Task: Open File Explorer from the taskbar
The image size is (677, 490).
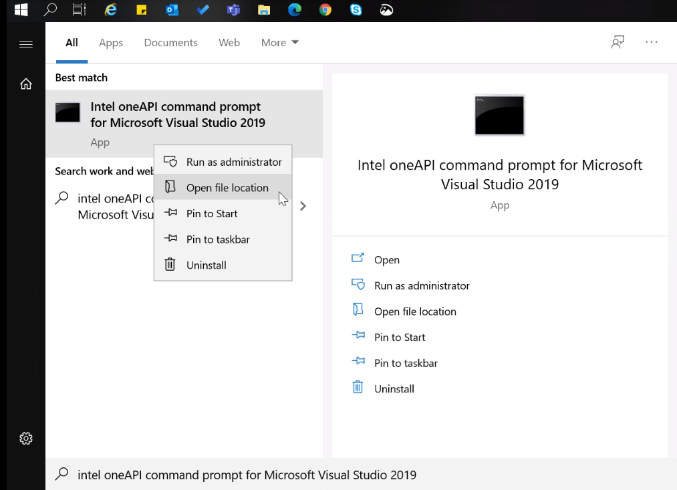Action: [264, 10]
